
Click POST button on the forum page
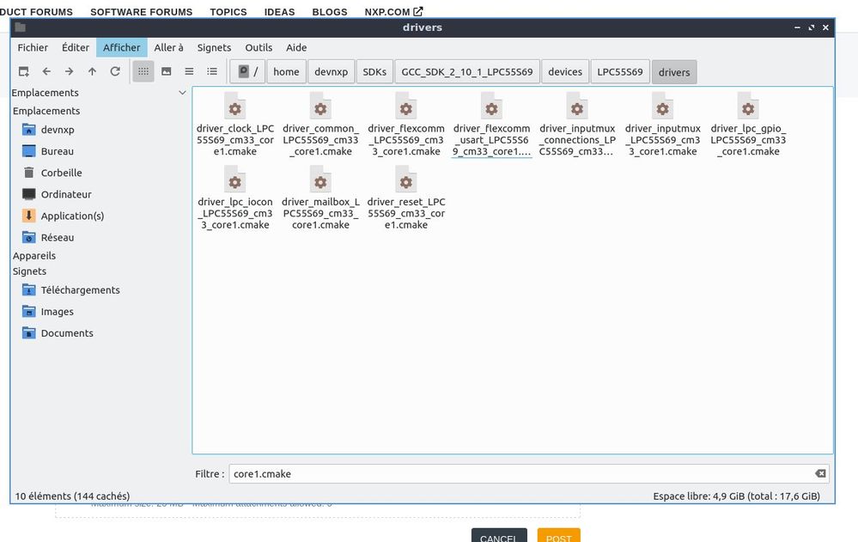[x=558, y=536]
